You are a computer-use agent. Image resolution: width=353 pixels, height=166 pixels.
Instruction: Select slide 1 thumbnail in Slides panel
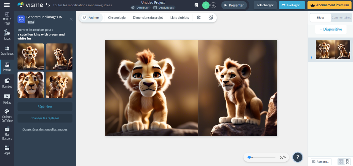coord(333,50)
